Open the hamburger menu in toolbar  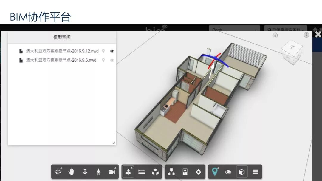(255, 172)
